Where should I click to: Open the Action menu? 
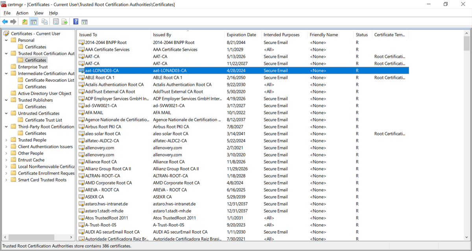(x=22, y=13)
